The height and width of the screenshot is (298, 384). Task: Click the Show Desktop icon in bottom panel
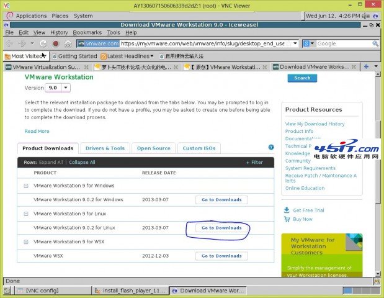pyautogui.click(x=7, y=291)
